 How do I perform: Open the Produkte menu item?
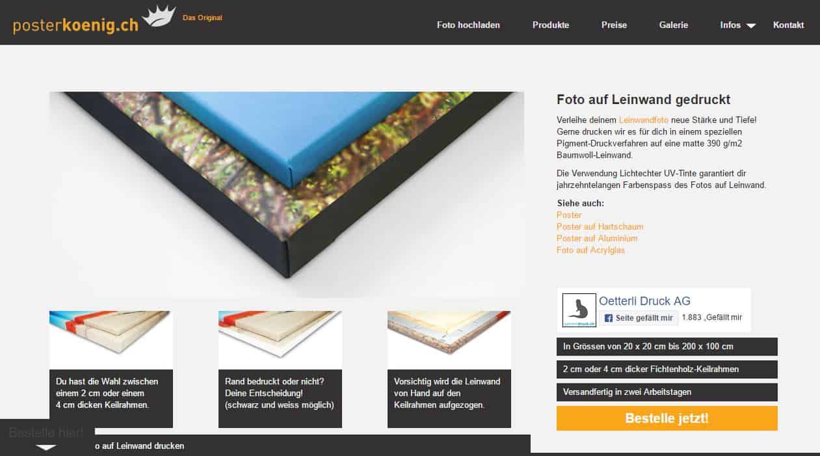[x=551, y=25]
